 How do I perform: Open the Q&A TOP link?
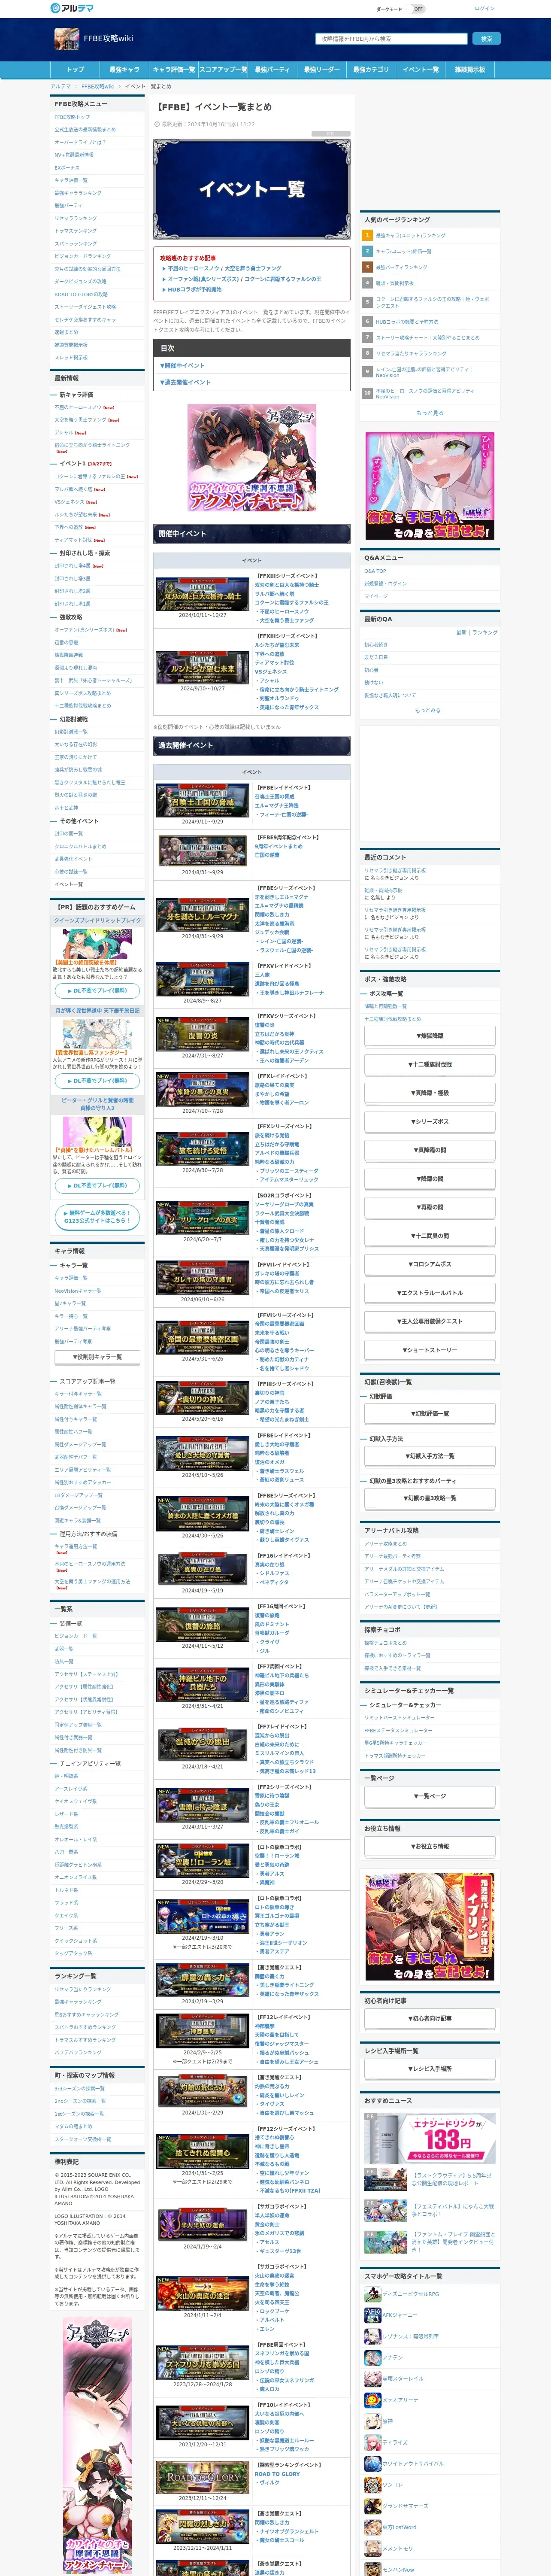[375, 571]
